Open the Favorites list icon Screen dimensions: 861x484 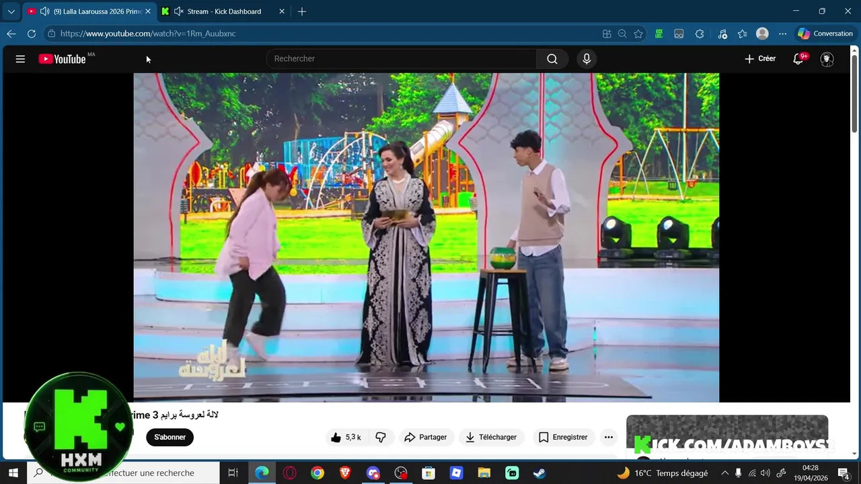743,34
